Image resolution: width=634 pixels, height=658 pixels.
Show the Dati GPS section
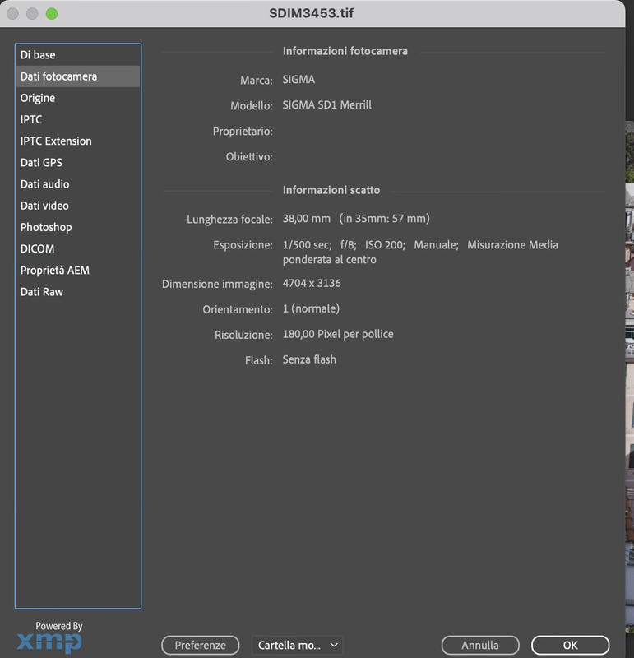(x=78, y=162)
